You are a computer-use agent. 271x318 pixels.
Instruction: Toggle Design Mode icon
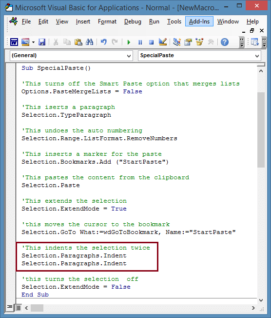pos(163,42)
